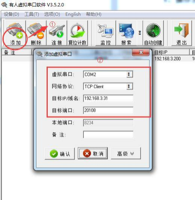Click the 复位计数 (Reset count) icon
This screenshot has height=200, width=195.
point(77,34)
